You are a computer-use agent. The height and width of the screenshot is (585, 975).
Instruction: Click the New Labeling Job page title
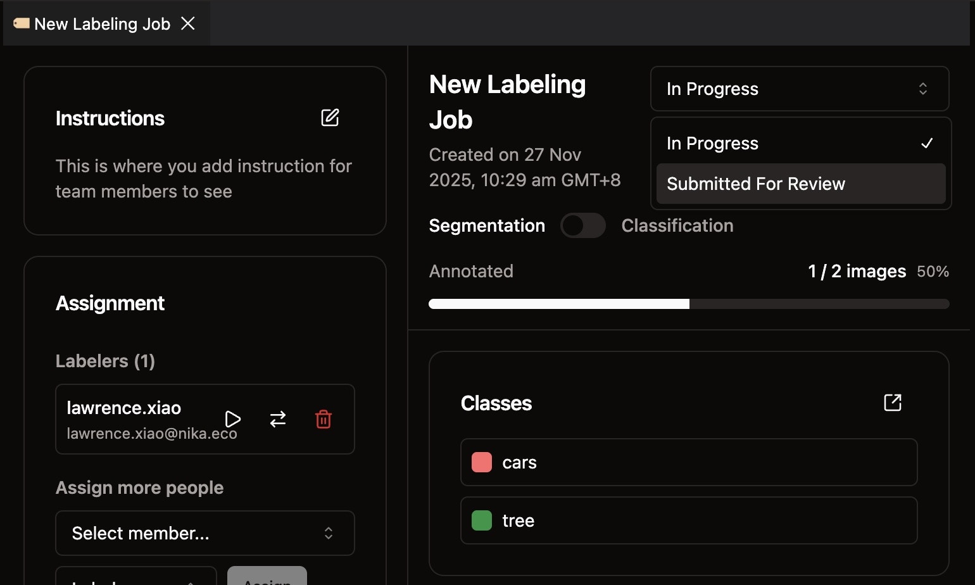[507, 102]
